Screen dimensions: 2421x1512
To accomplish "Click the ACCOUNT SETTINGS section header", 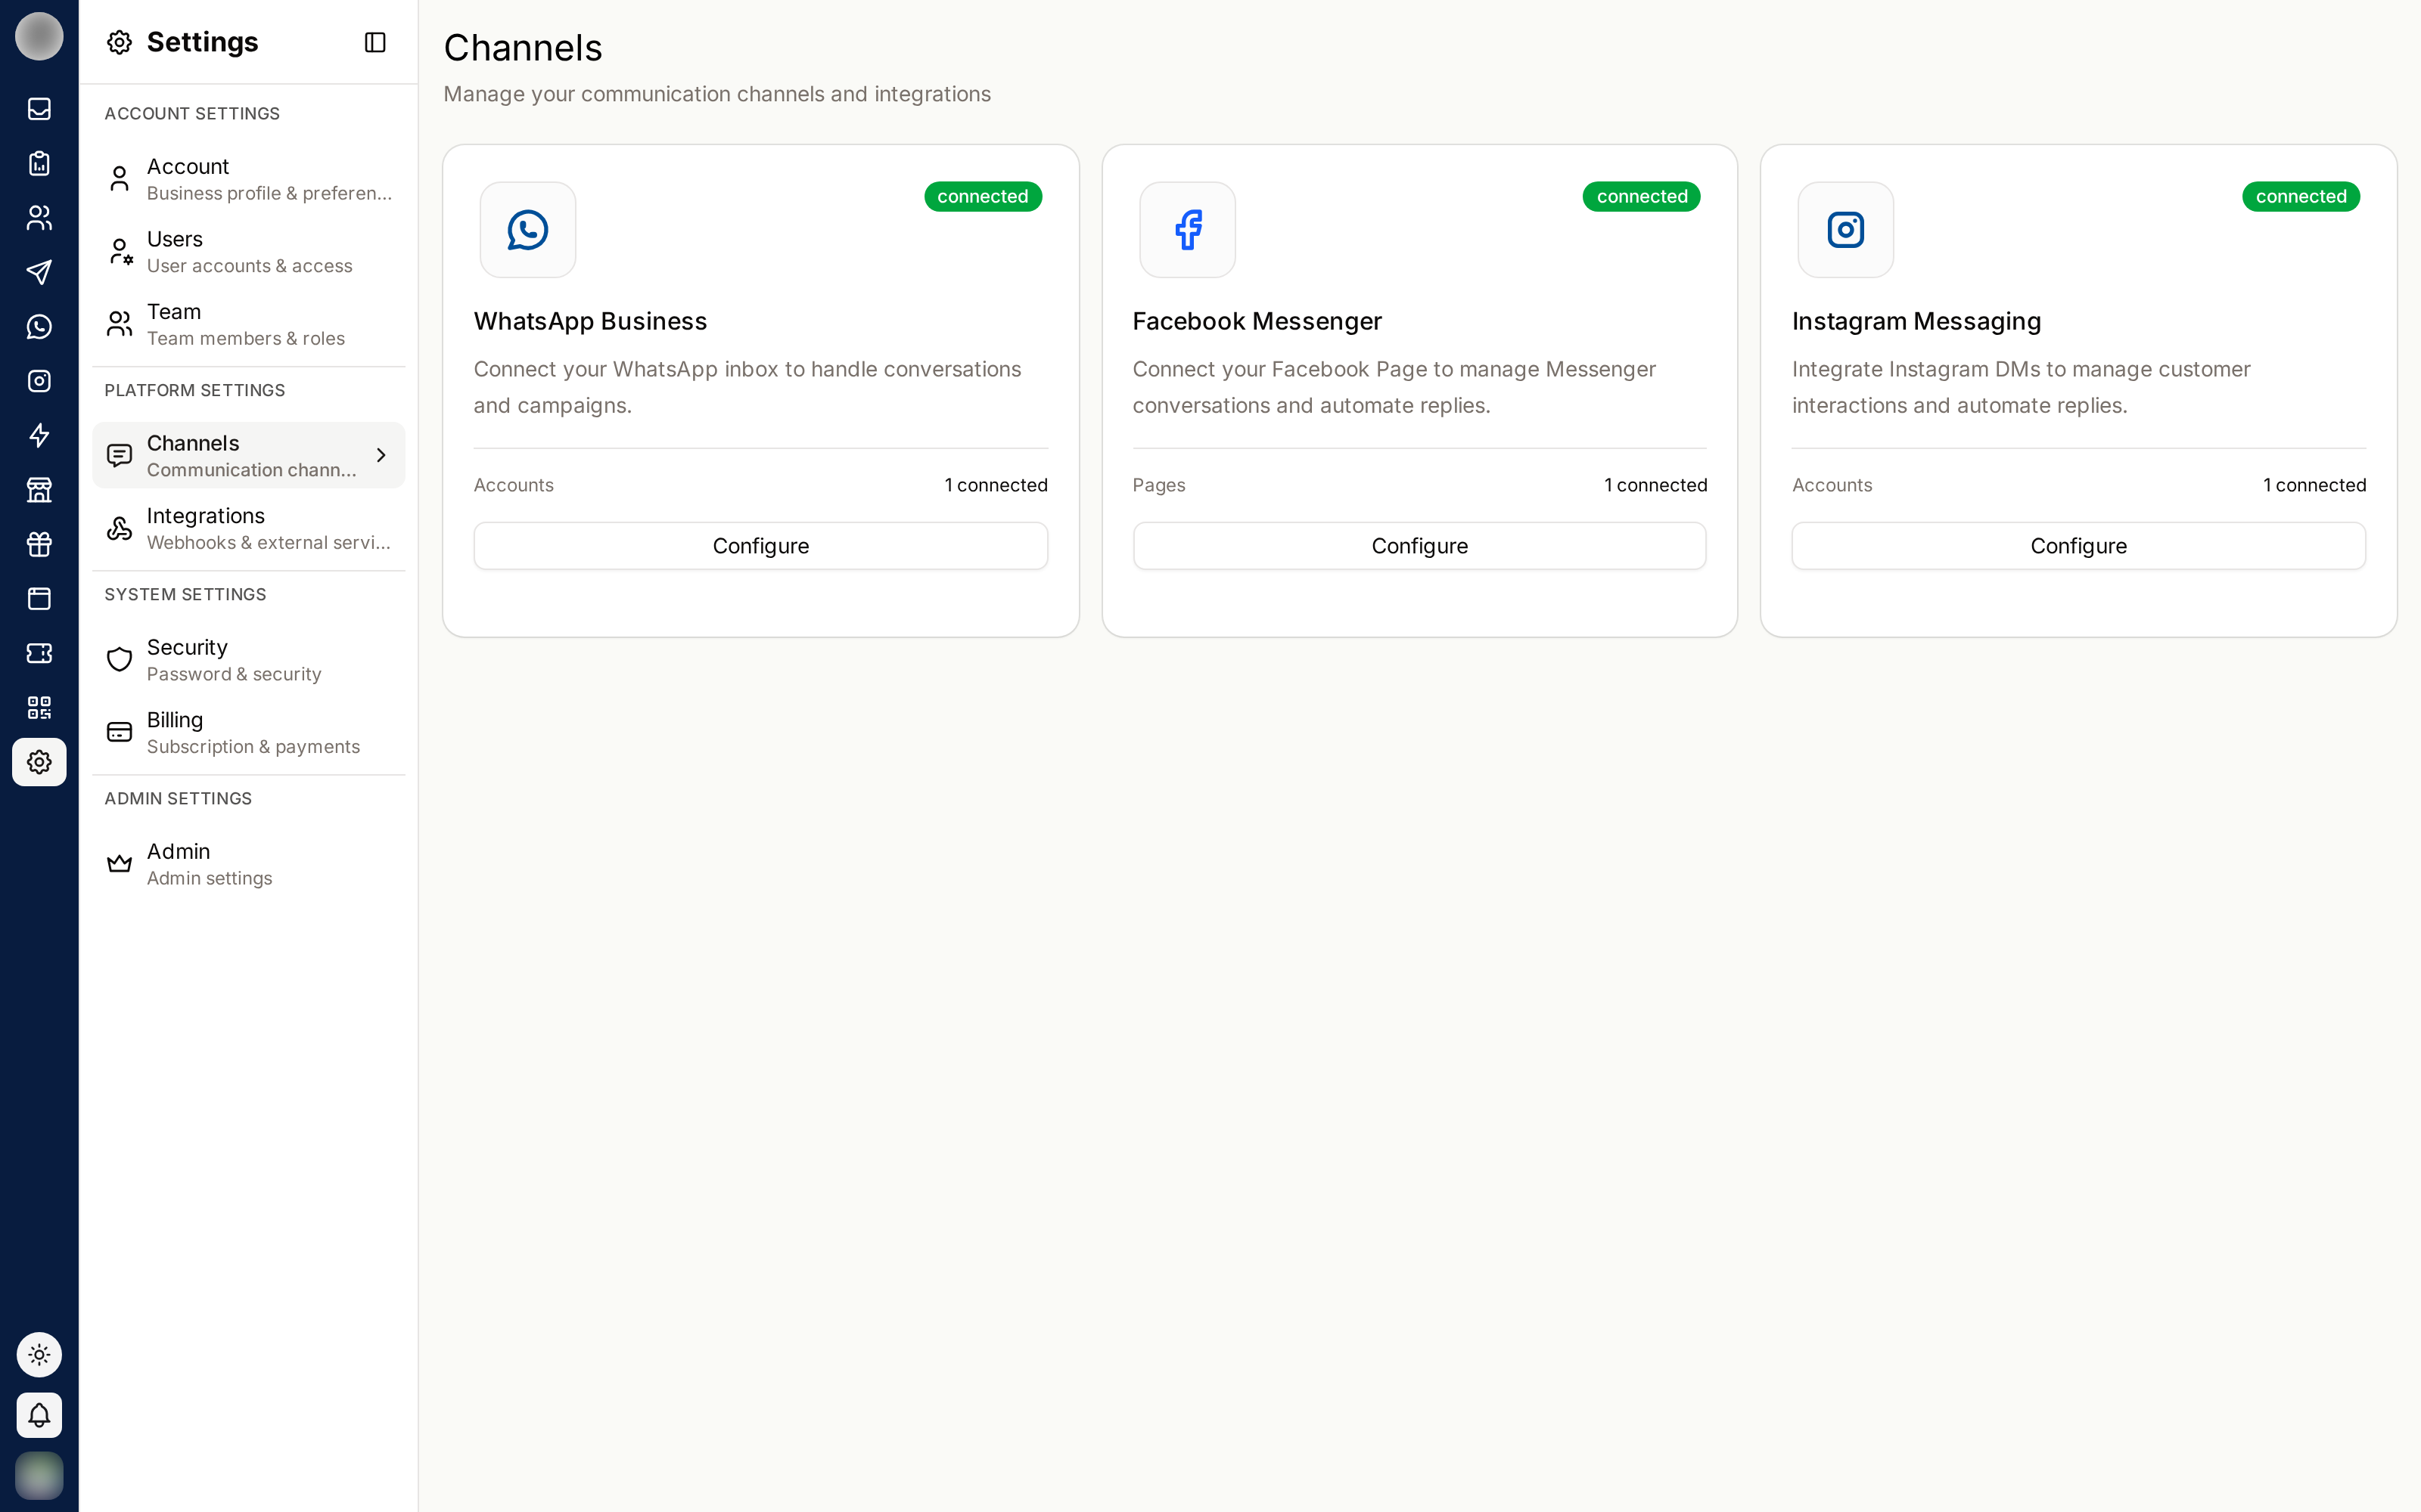I will (x=192, y=114).
